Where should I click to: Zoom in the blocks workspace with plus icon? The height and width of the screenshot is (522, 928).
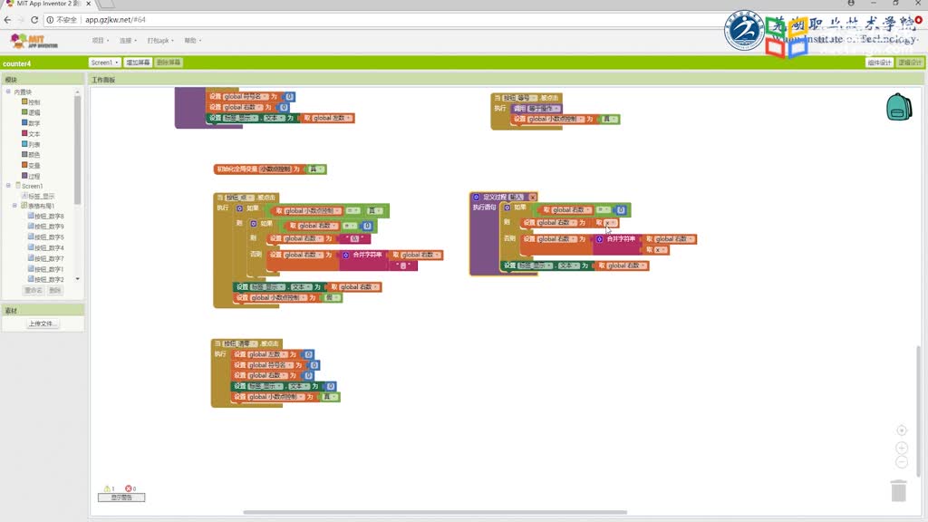[902, 448]
